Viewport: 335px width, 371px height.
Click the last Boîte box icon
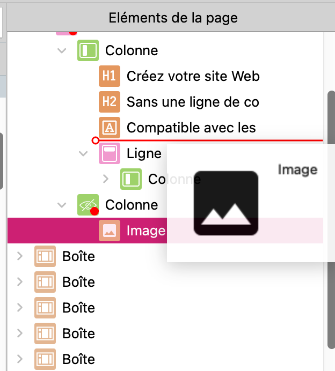click(45, 359)
